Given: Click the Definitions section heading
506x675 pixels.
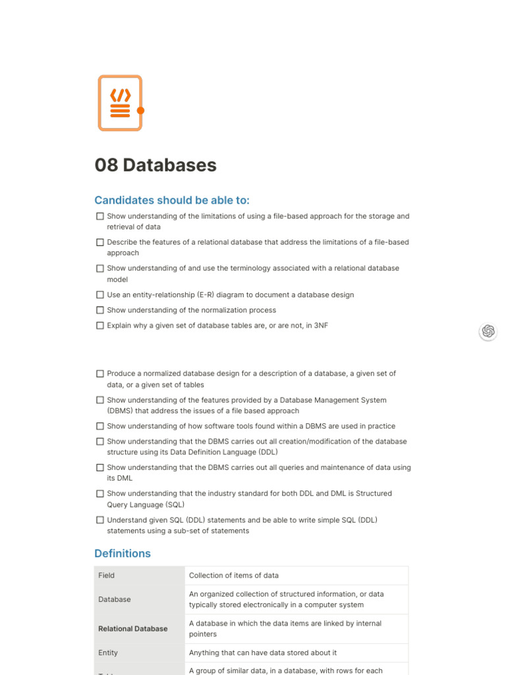Looking at the screenshot, I should click(123, 554).
